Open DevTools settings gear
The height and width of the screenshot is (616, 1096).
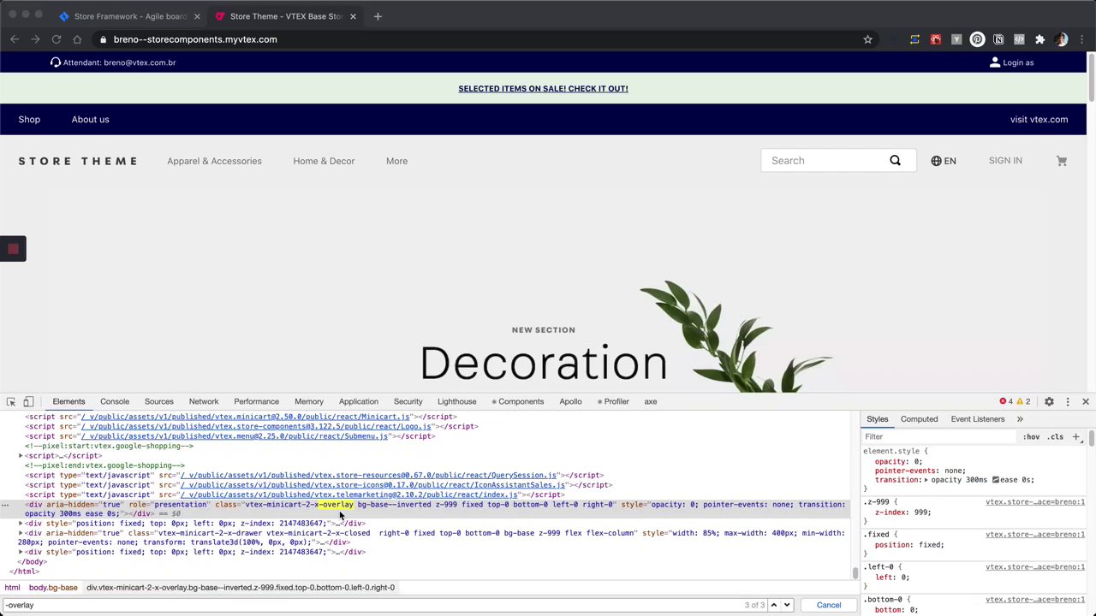[x=1049, y=401]
